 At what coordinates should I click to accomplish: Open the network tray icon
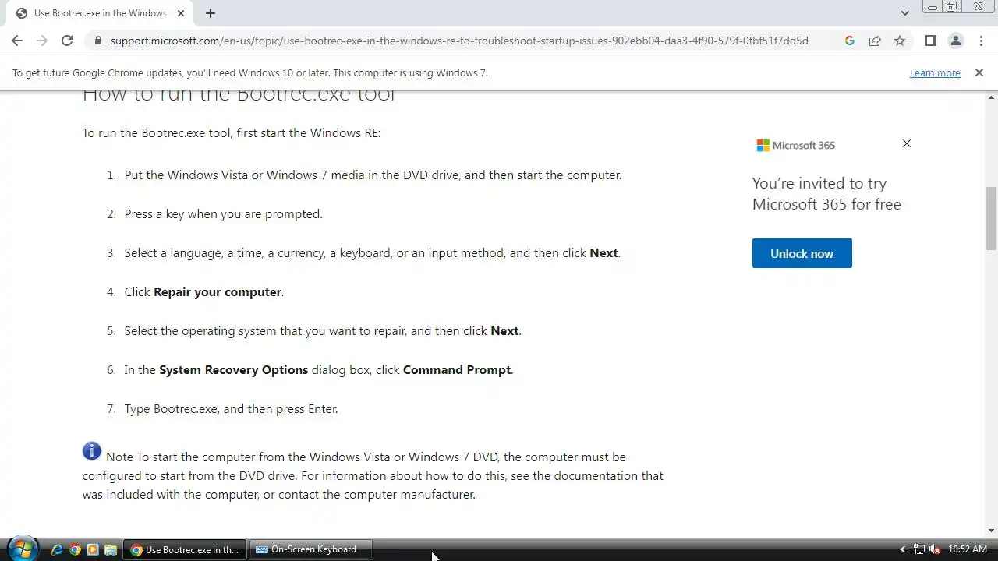click(x=919, y=549)
